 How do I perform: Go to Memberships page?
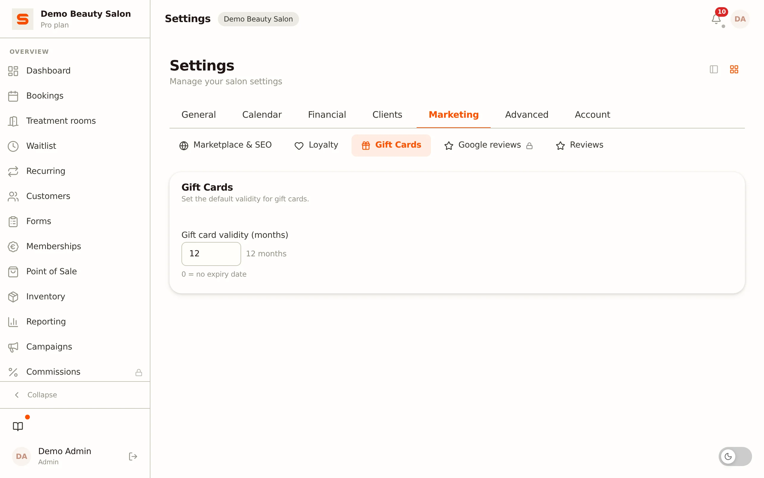[75, 246]
